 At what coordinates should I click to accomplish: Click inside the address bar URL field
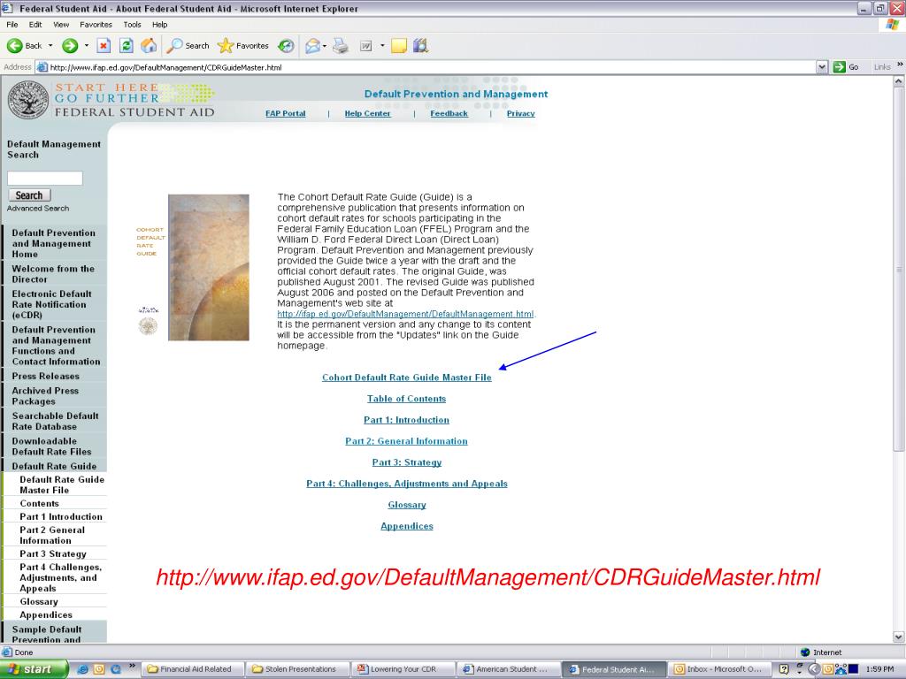tap(427, 67)
